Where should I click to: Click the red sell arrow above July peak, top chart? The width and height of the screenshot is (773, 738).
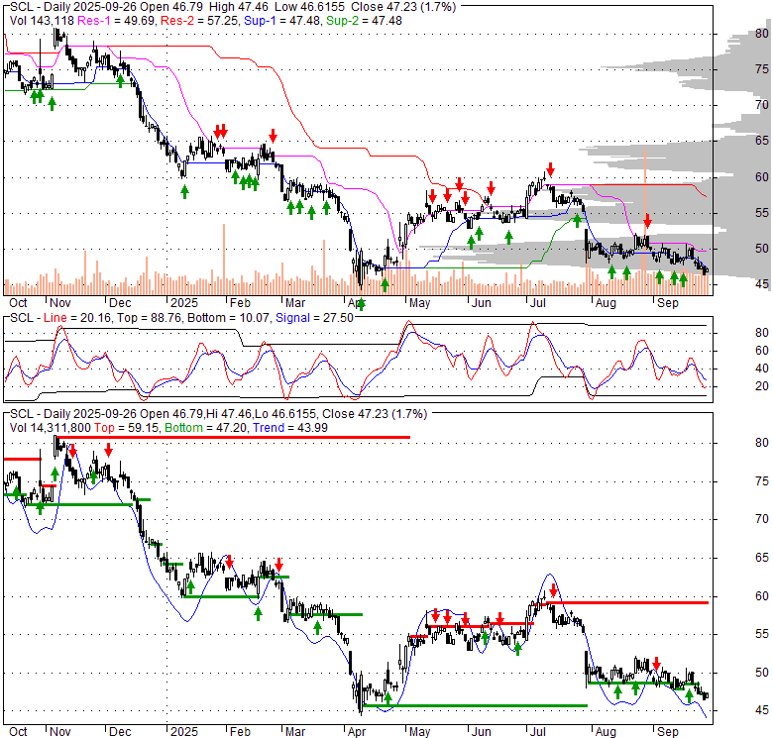[x=551, y=169]
